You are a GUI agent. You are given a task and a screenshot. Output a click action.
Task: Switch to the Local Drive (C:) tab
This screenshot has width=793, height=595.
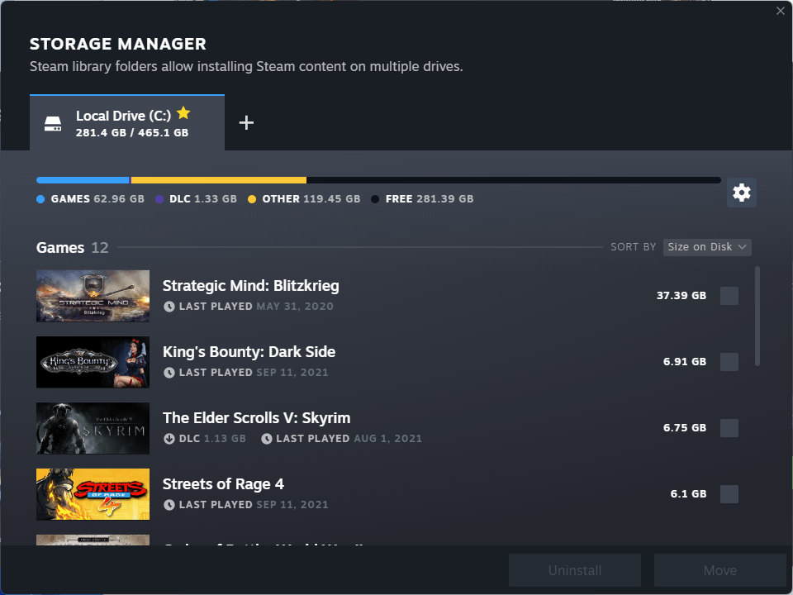[x=127, y=123]
